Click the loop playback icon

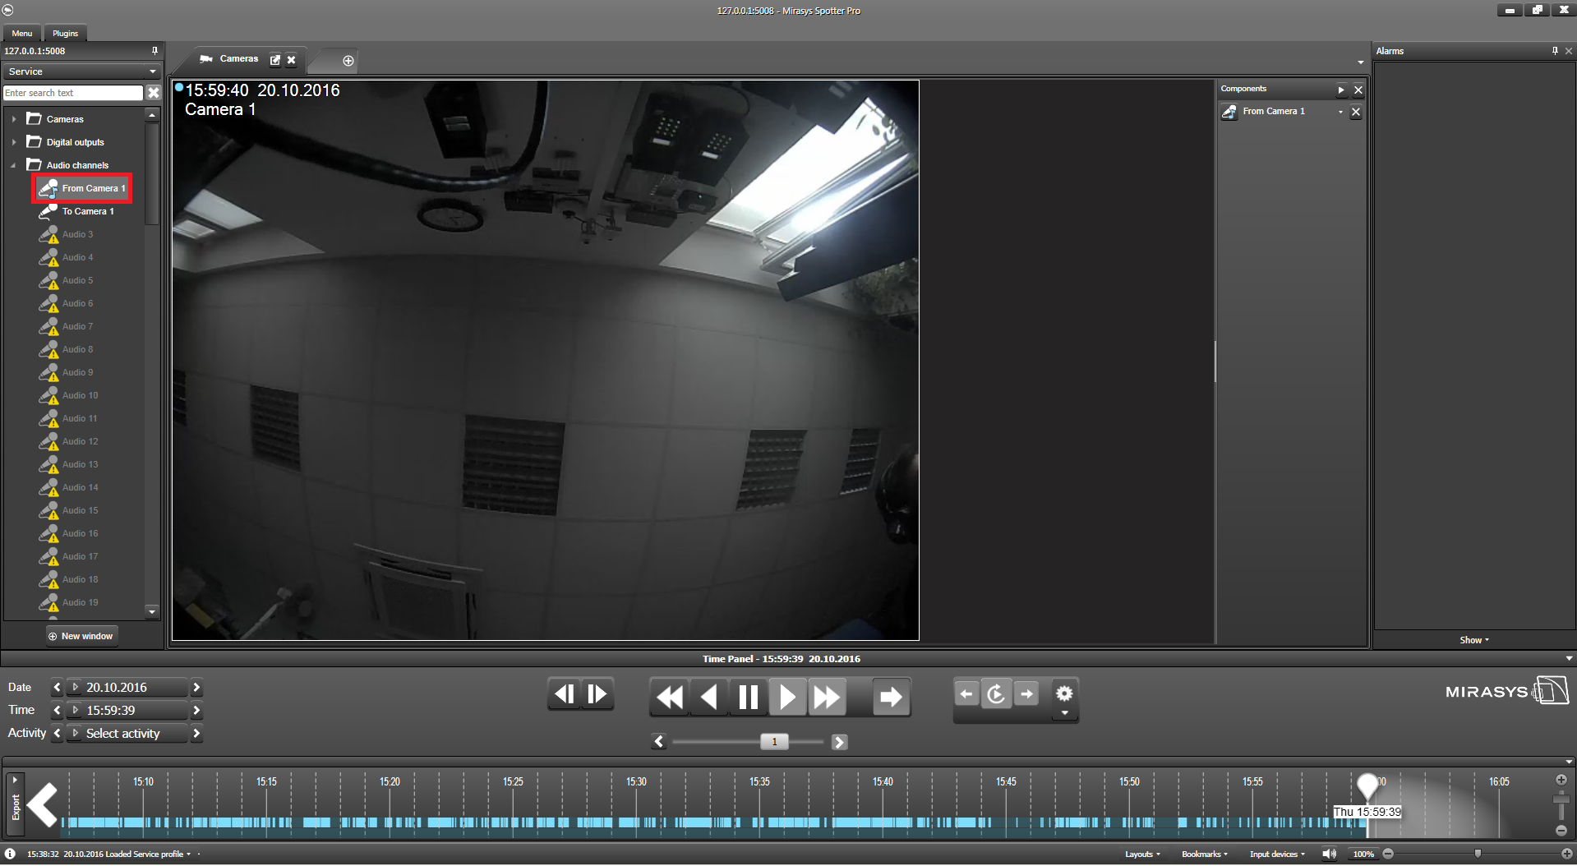[996, 695]
